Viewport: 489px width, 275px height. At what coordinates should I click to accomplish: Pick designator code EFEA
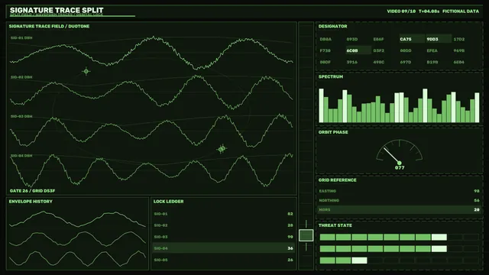click(432, 50)
